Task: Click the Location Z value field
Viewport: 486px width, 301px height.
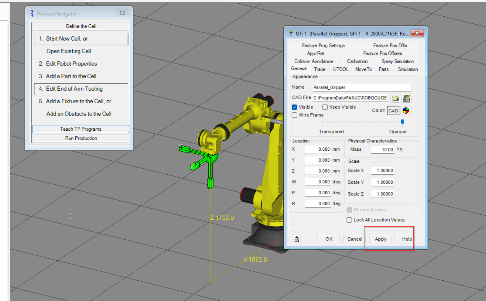Action: (x=318, y=171)
